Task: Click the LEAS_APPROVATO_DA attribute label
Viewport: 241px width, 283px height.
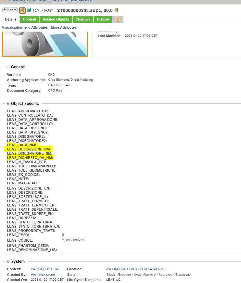Action: 28,111
